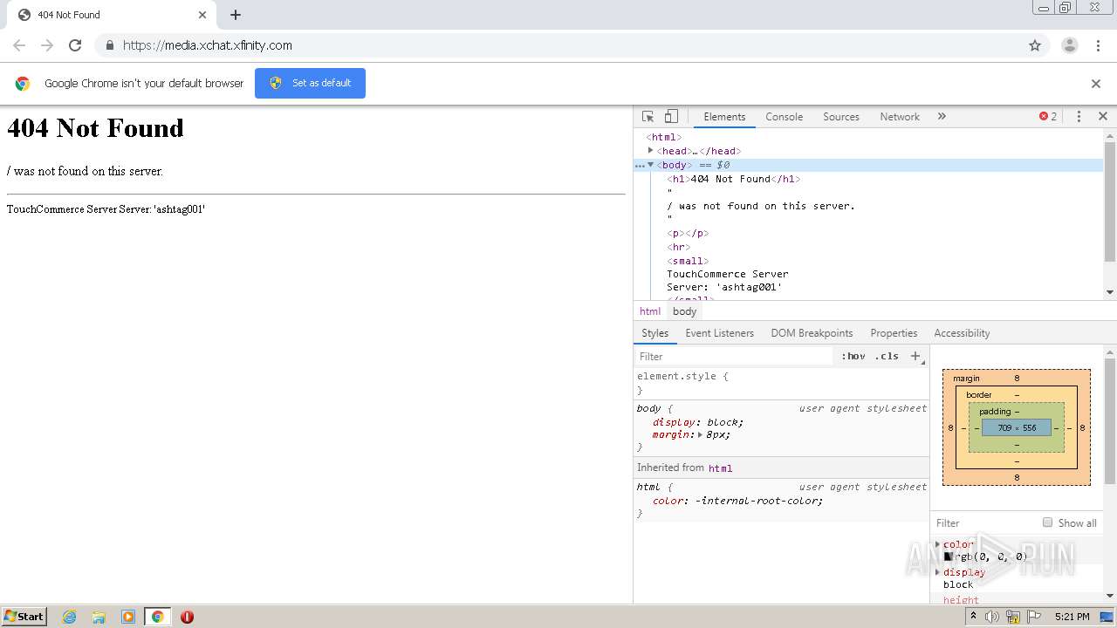Open a new browser tab
This screenshot has height=628, width=1117.
coord(236,15)
